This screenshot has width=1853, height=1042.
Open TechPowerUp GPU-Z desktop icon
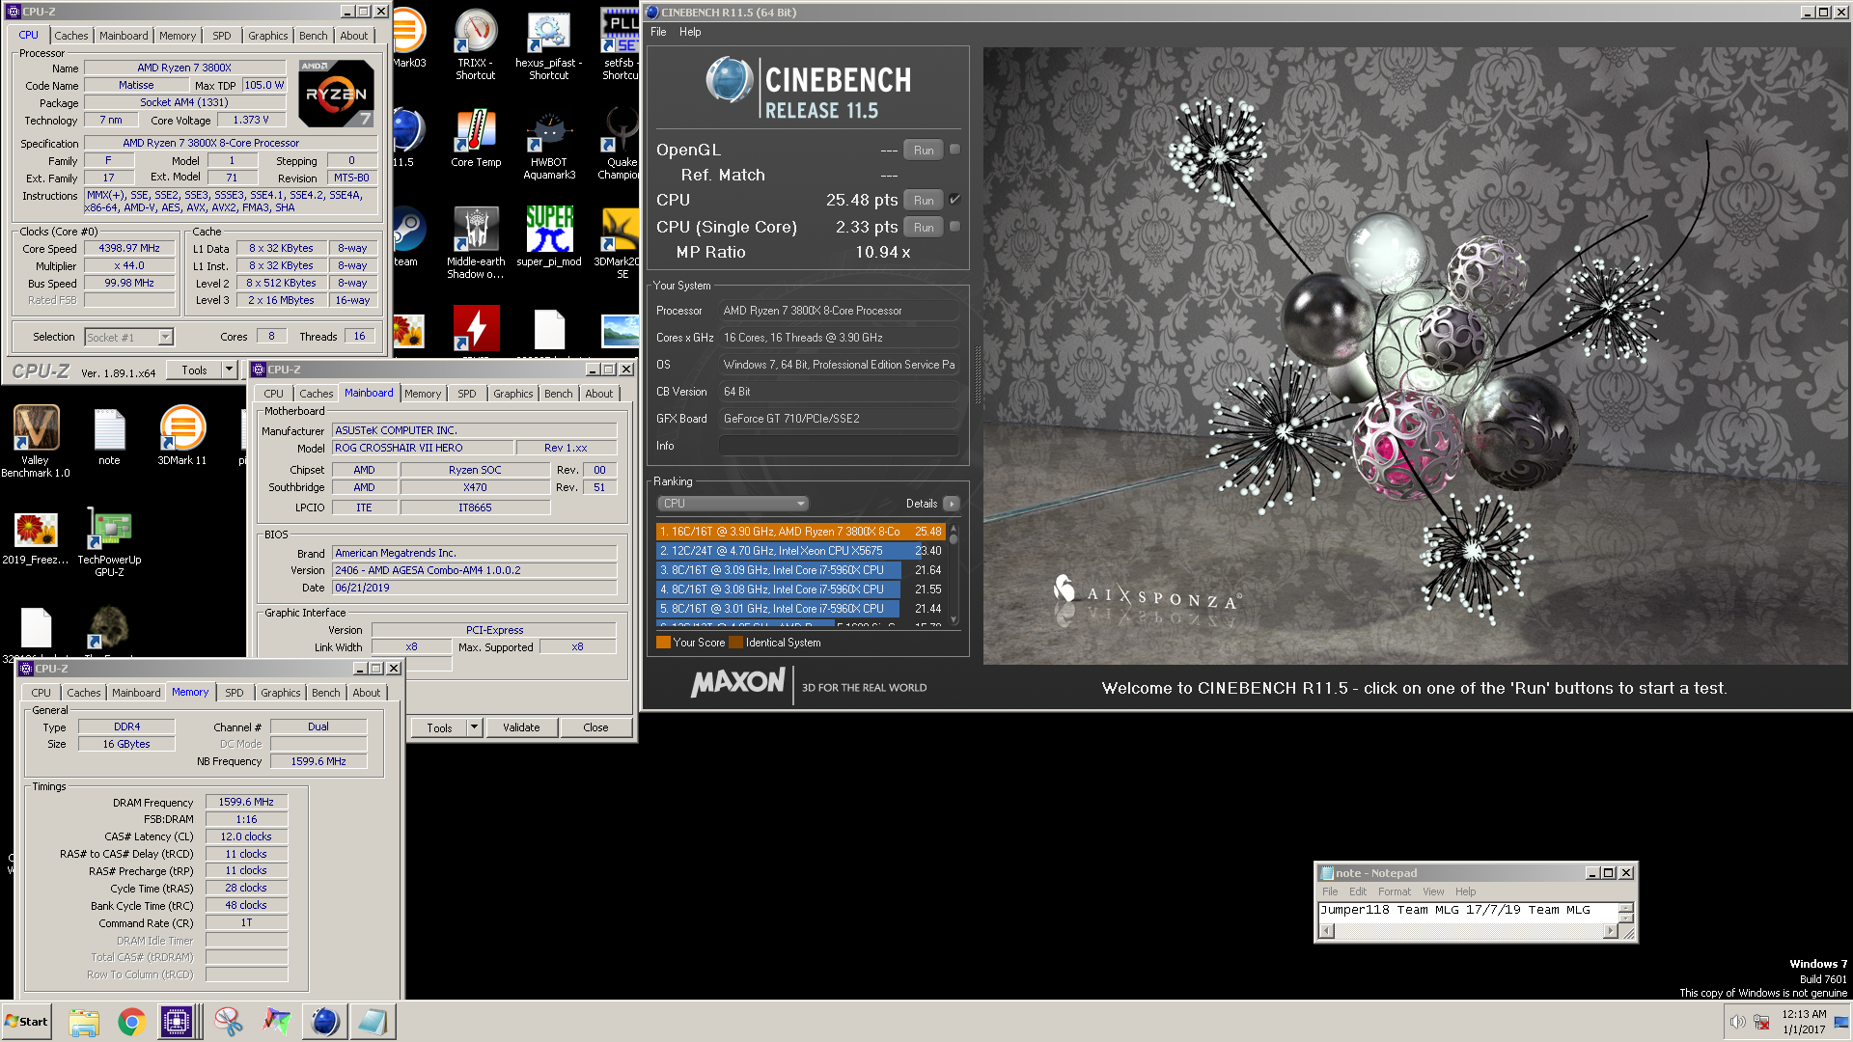tap(109, 542)
